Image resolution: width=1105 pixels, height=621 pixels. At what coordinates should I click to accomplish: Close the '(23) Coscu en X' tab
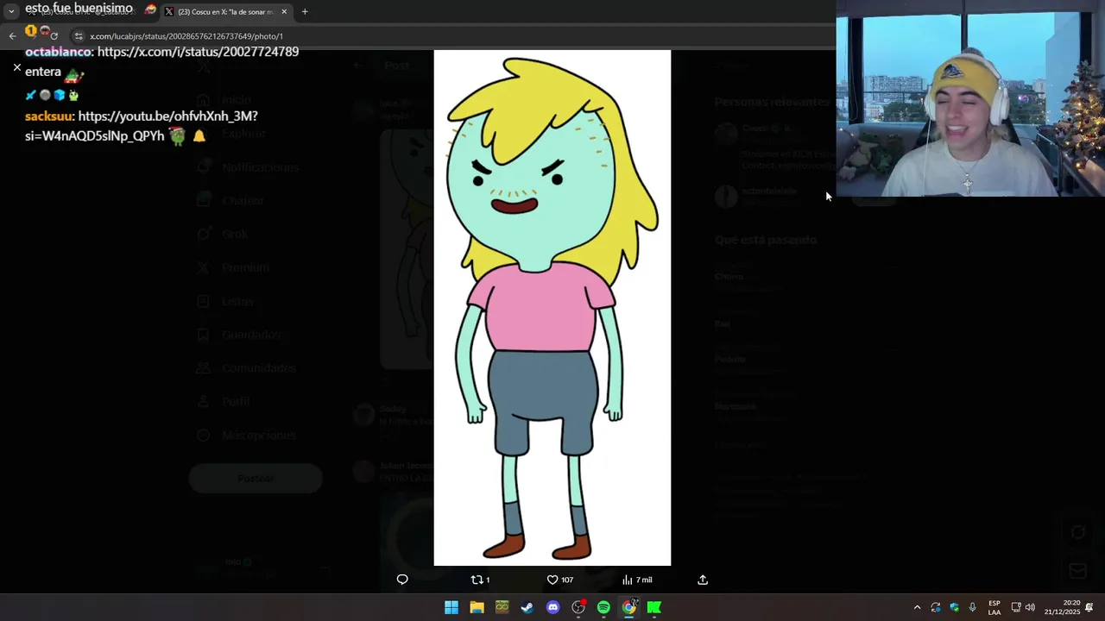coord(284,12)
